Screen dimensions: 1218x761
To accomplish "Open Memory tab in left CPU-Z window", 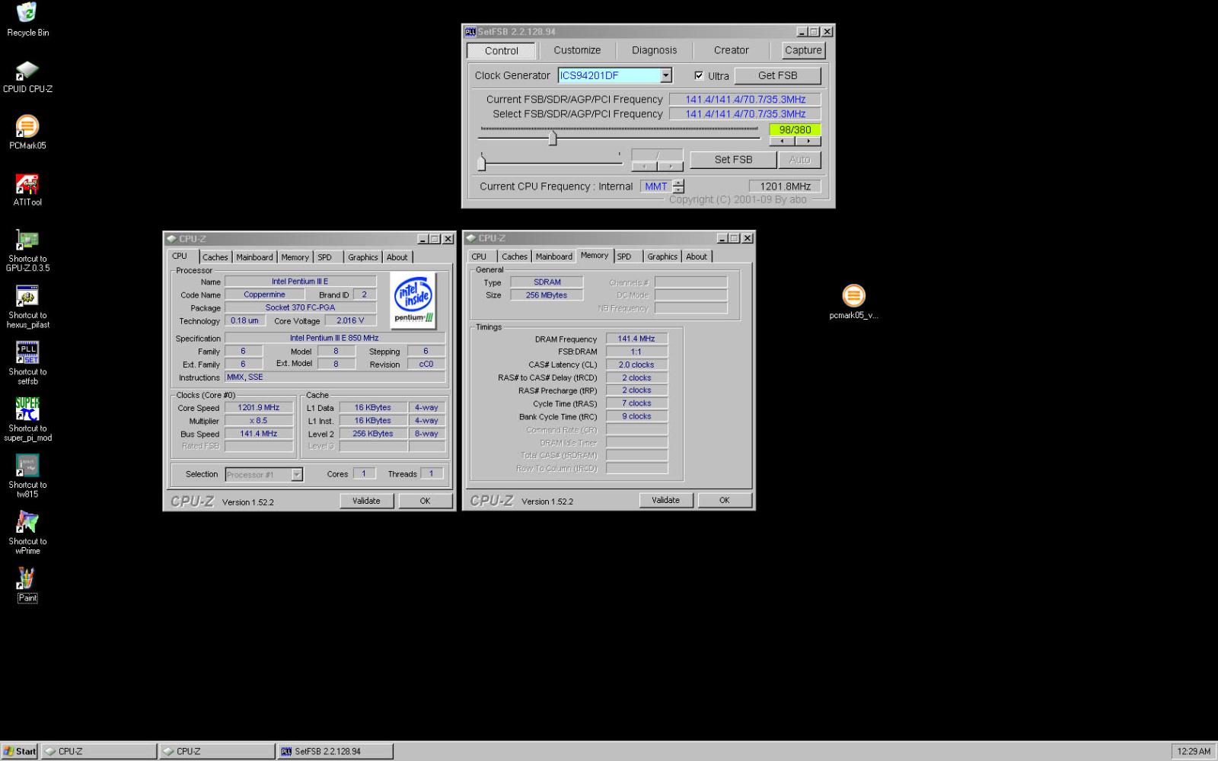I will 295,257.
